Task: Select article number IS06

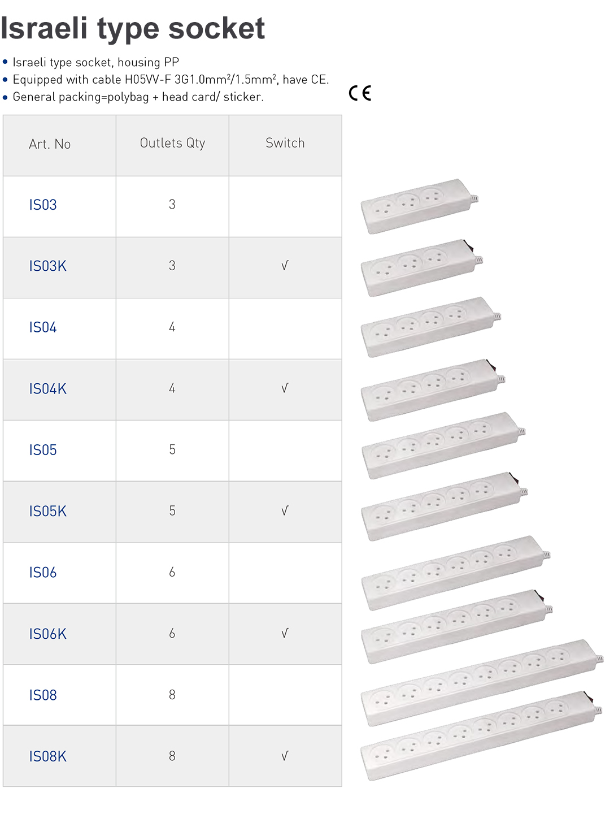Action: coord(43,573)
